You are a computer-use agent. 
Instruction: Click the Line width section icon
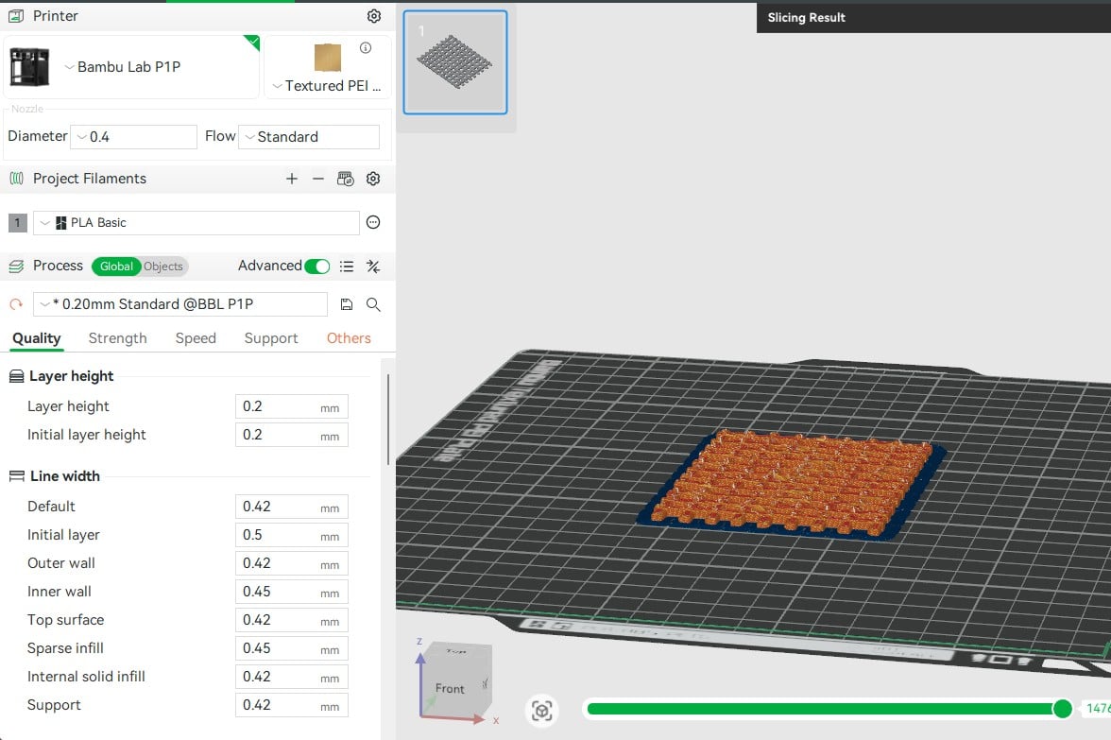coord(16,476)
